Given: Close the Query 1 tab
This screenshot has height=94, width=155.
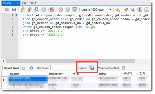Looking at the screenshot, I should (18, 3).
